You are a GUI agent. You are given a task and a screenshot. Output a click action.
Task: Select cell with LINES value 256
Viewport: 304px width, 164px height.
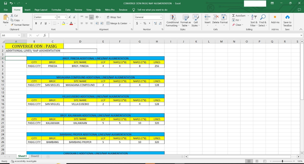[x=157, y=66]
